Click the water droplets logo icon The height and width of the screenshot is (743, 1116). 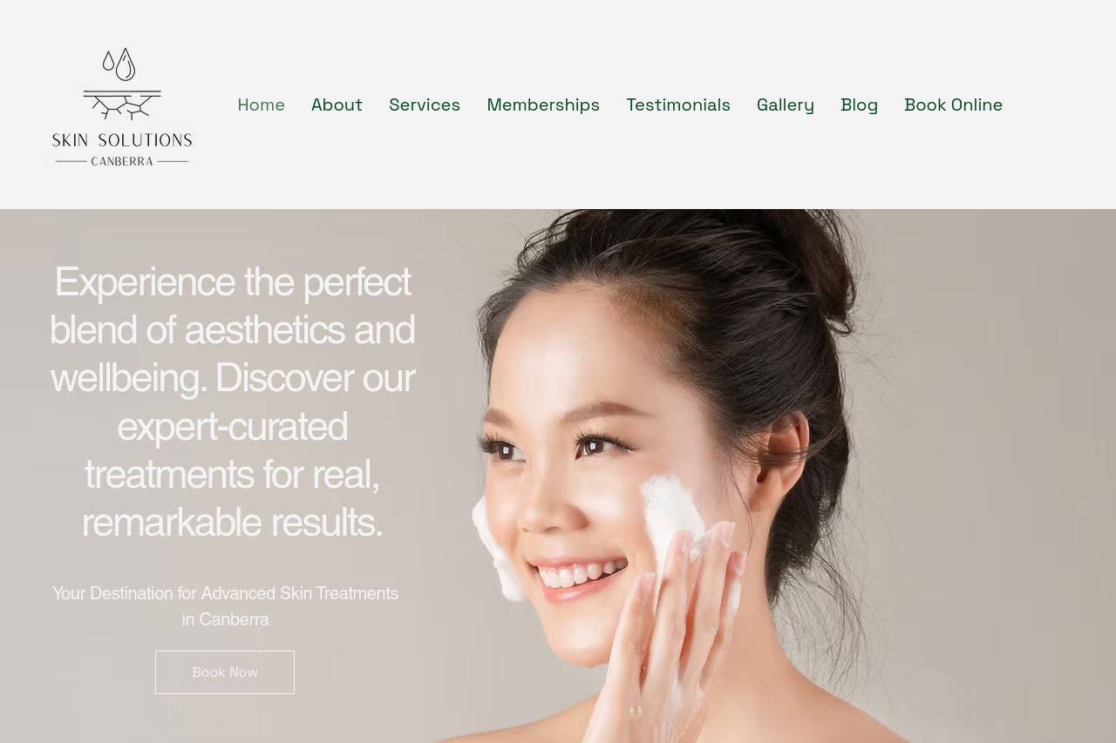pos(120,64)
